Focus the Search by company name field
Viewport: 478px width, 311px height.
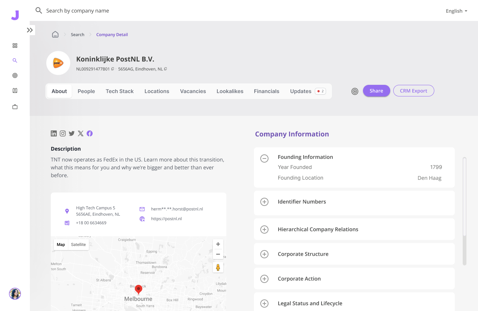[78, 11]
